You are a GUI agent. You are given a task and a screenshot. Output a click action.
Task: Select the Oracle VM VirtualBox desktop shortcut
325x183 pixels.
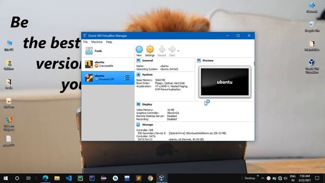[x=312, y=66]
